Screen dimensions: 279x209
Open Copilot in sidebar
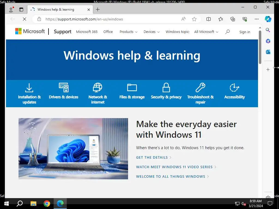[x=268, y=19]
